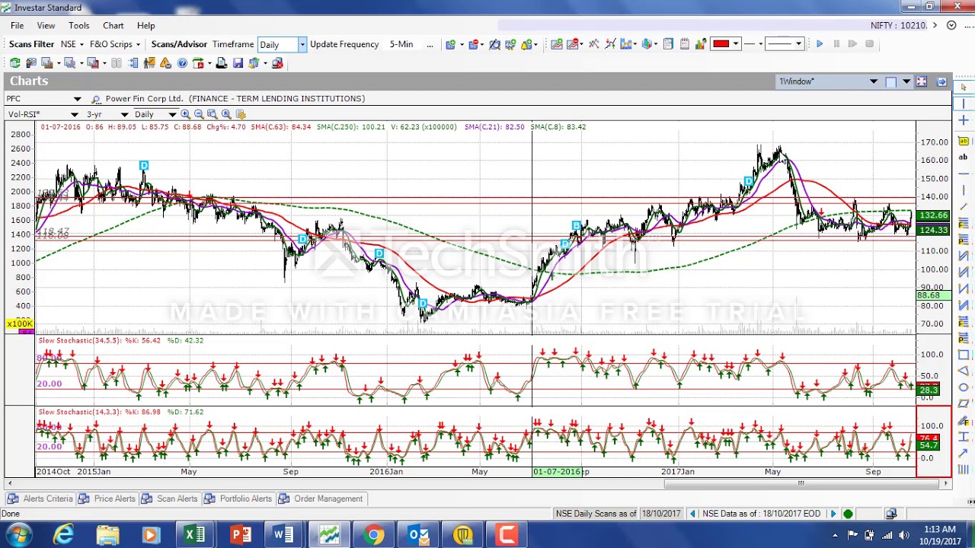Open Excel from the Windows taskbar

pos(194,535)
